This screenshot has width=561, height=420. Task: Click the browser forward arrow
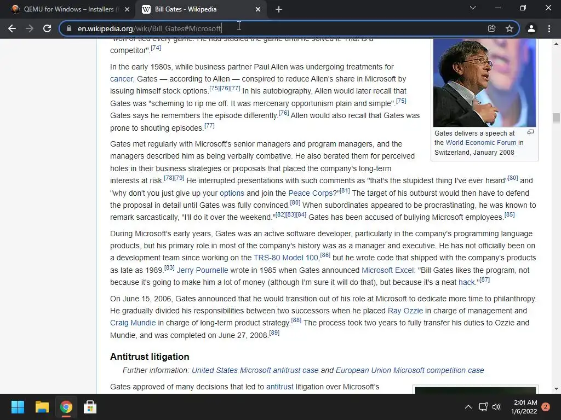[30, 28]
